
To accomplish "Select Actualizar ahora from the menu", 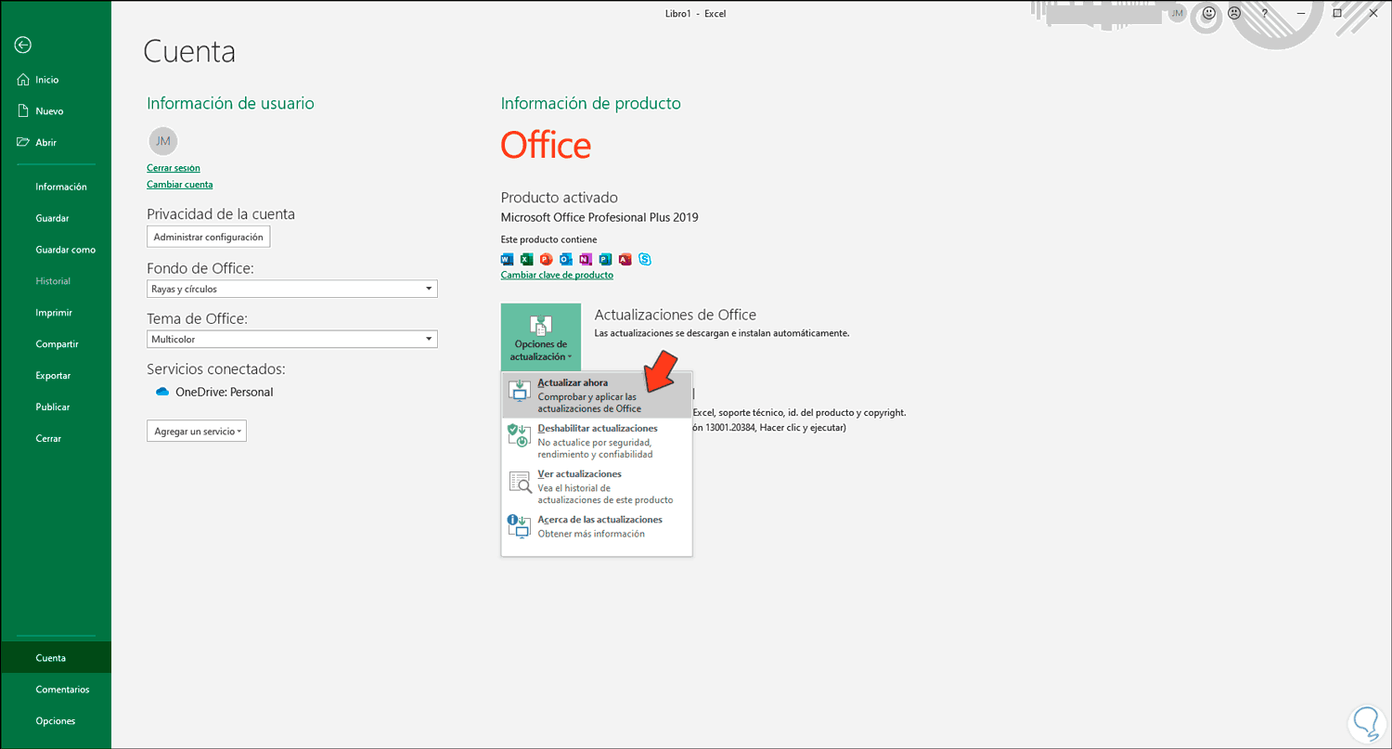I will click(x=597, y=395).
